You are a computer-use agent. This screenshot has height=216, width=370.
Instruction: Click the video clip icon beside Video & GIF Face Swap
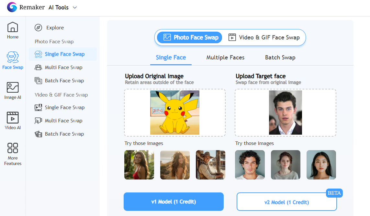tap(232, 37)
